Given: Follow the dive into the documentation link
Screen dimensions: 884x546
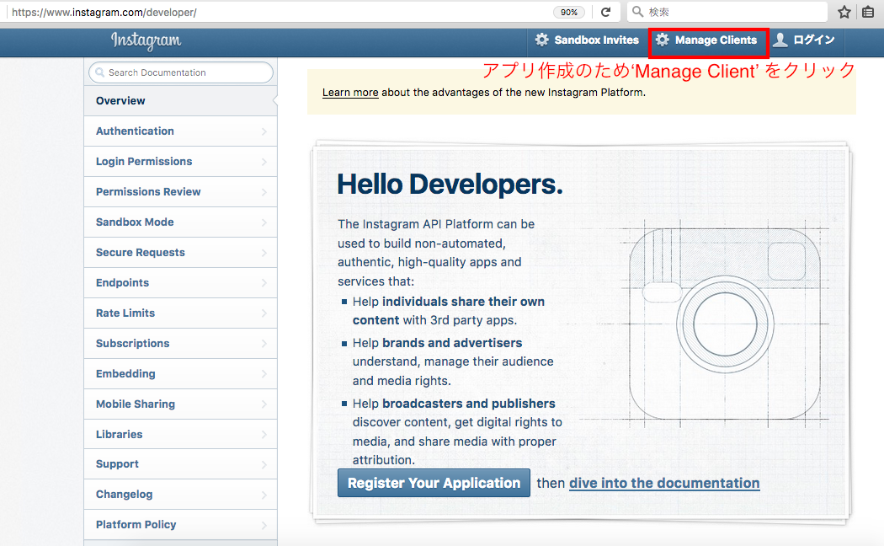Looking at the screenshot, I should tap(664, 484).
